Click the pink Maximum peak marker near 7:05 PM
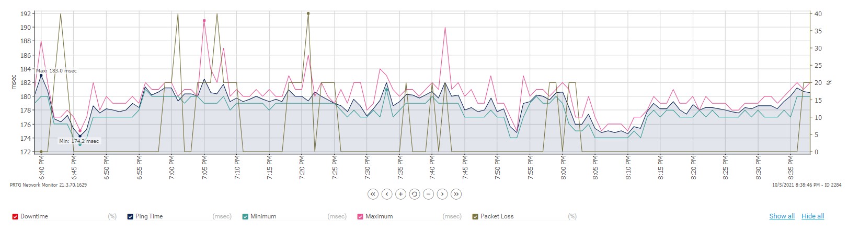The width and height of the screenshot is (848, 233). 204,21
